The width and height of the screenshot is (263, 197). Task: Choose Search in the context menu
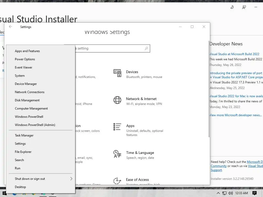(x=41, y=160)
